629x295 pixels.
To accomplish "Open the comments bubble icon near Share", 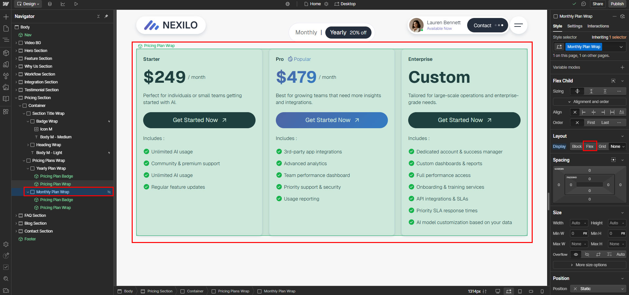I will (583, 4).
